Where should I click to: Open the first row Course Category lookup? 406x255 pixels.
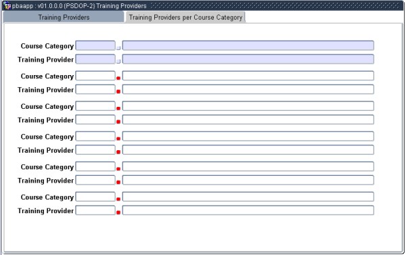118,47
